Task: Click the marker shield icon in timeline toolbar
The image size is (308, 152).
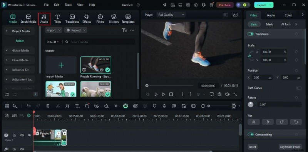Action: 155,106
